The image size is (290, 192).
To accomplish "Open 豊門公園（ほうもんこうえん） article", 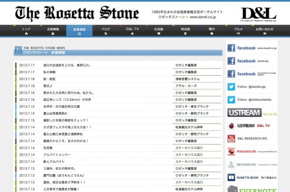I will coord(64,176).
